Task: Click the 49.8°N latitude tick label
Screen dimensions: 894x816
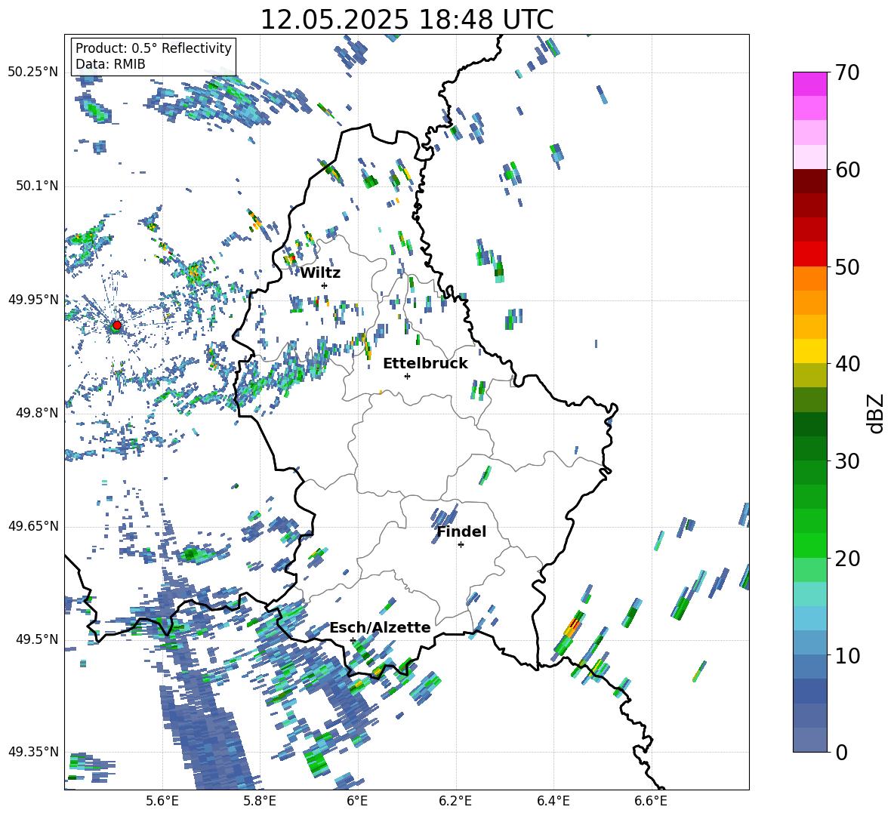Action: click(37, 413)
